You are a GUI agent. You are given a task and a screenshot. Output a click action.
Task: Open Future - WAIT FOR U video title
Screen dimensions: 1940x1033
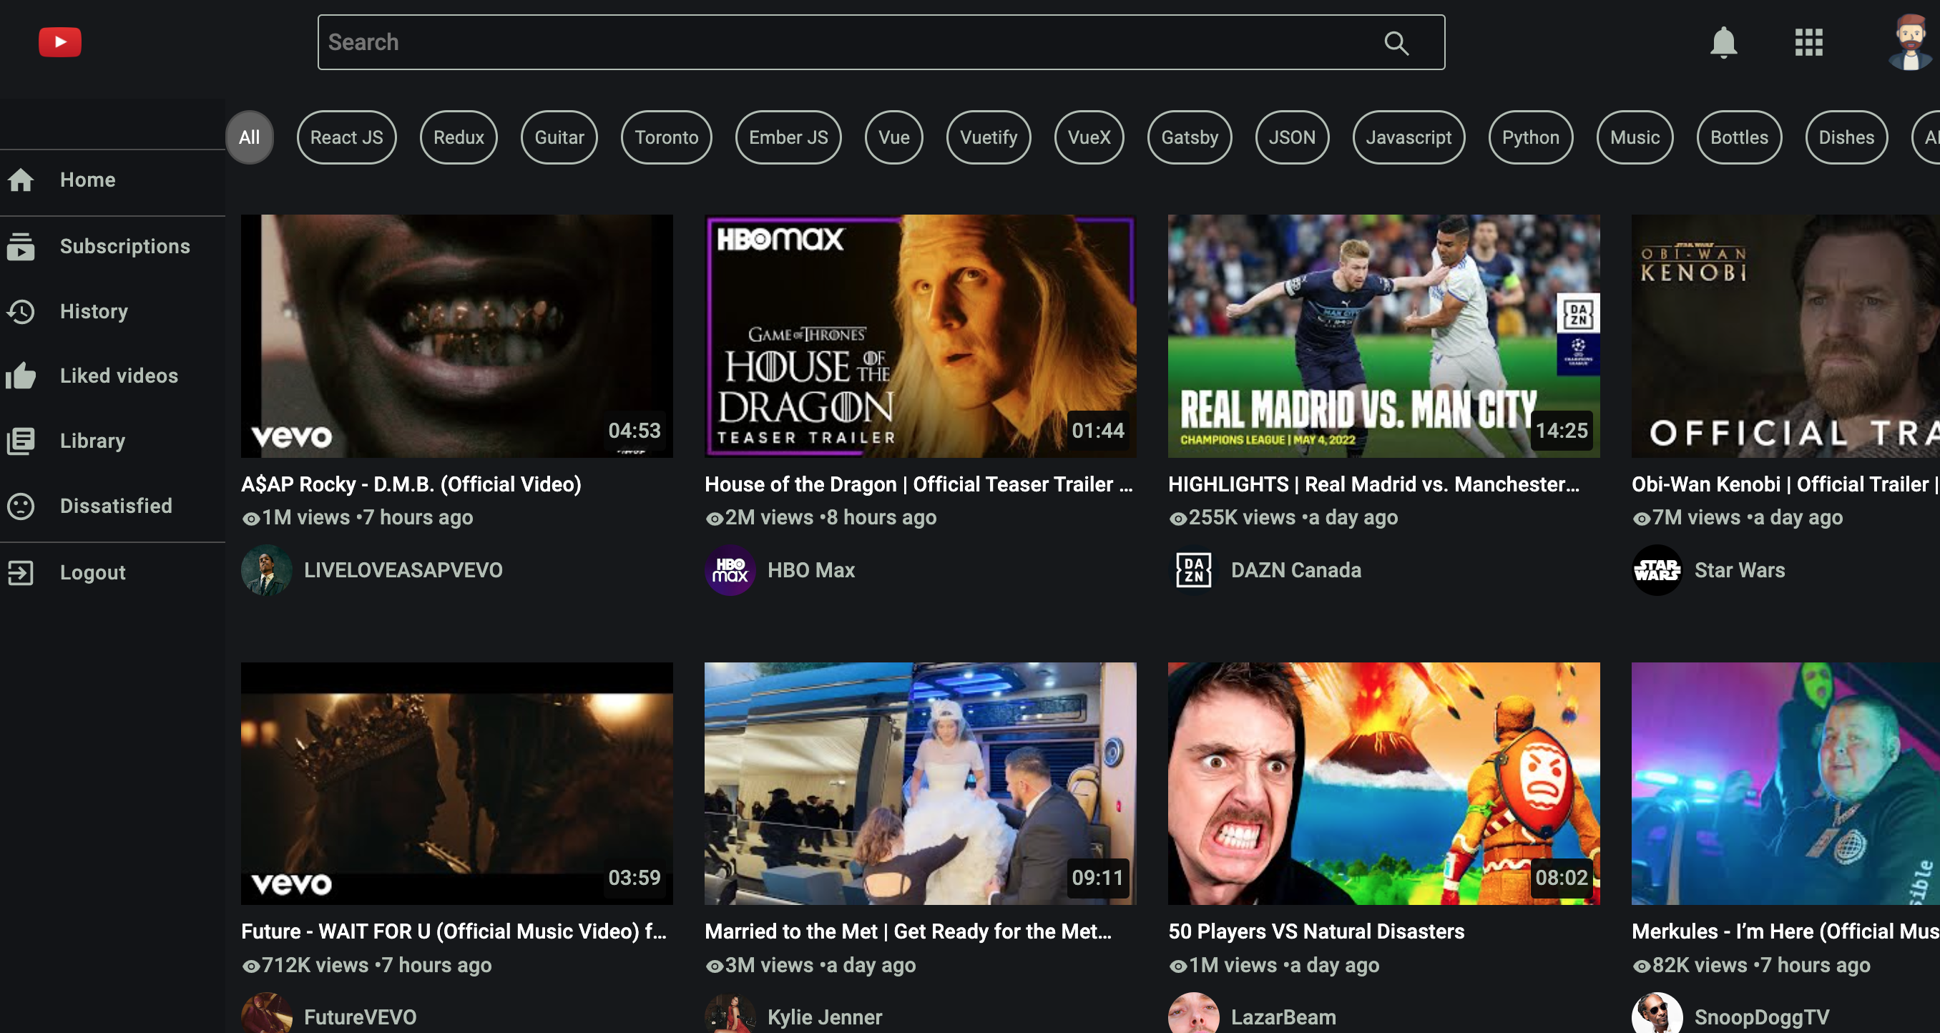[x=454, y=931]
